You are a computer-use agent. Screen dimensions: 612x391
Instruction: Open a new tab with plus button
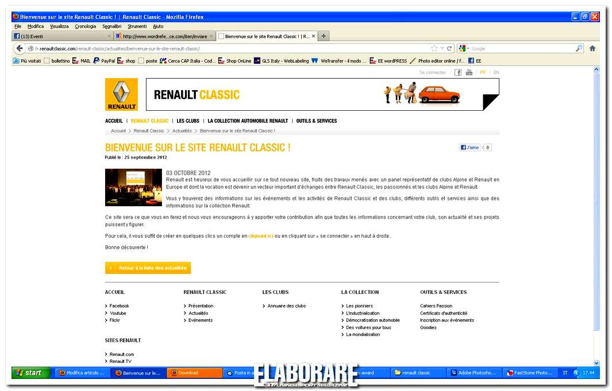(x=324, y=36)
